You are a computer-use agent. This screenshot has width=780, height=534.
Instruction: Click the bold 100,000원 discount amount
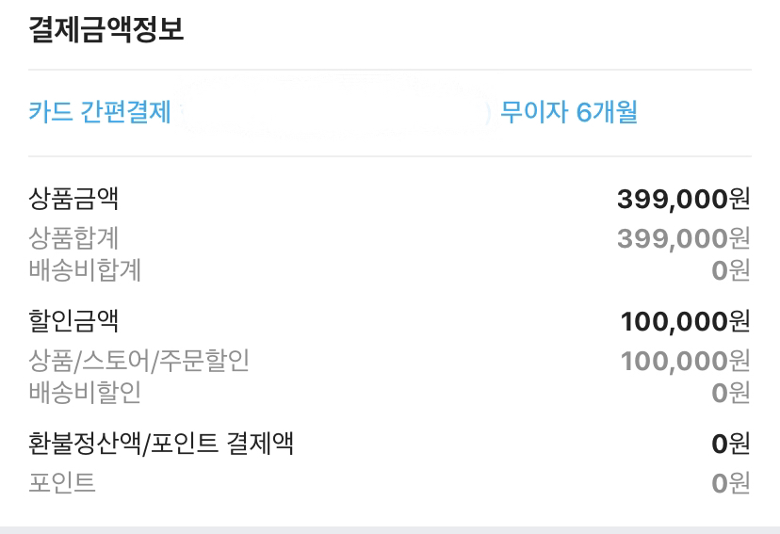685,322
